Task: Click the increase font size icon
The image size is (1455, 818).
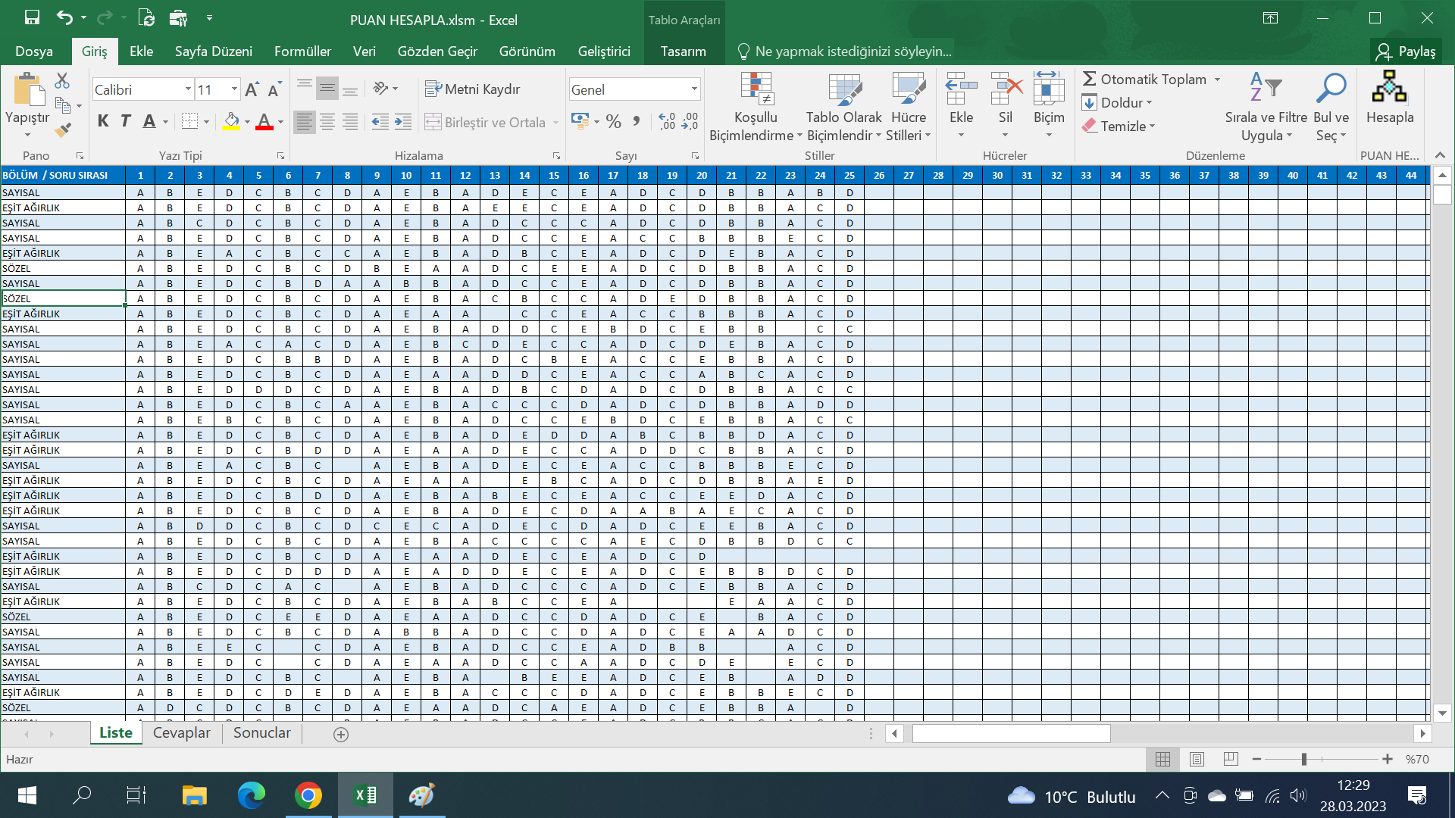Action: point(252,89)
